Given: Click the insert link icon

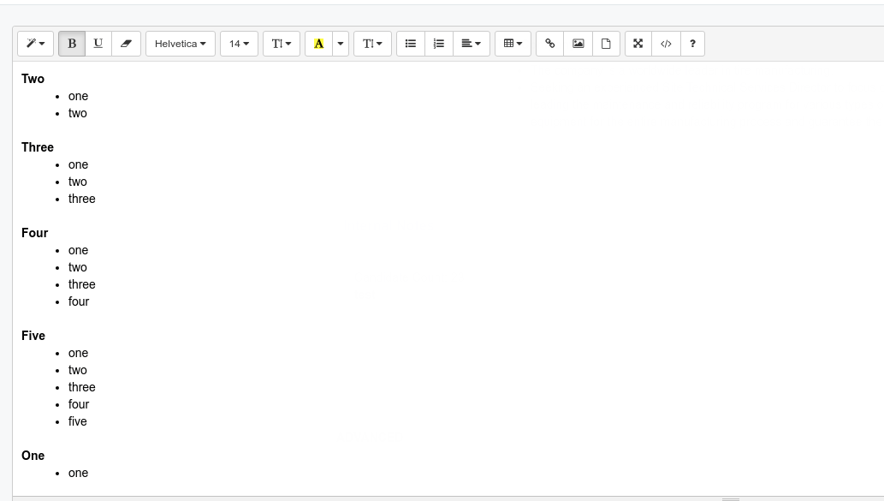Looking at the screenshot, I should pos(549,44).
